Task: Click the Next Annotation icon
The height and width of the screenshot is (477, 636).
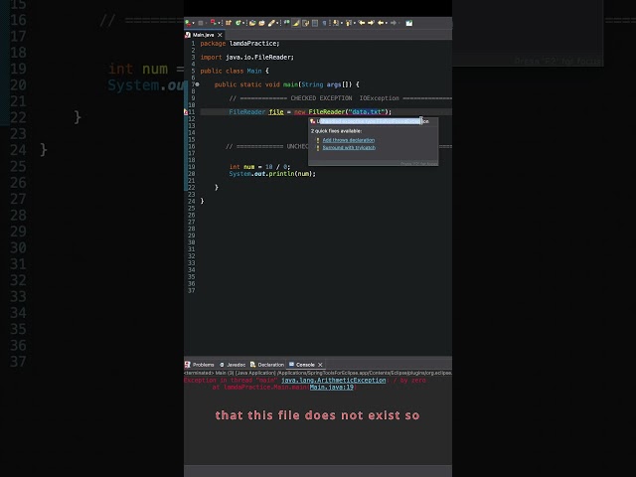Action: tap(336, 23)
